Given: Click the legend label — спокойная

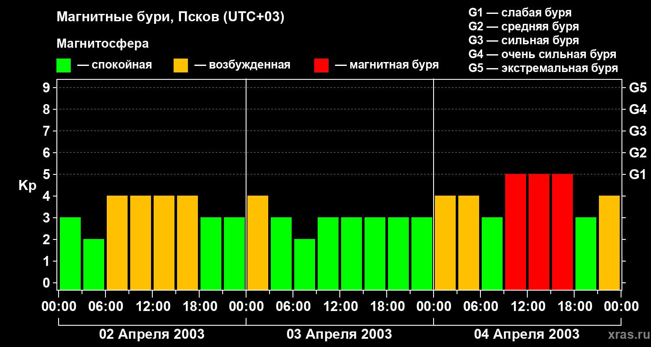Looking at the screenshot, I should coord(115,65).
